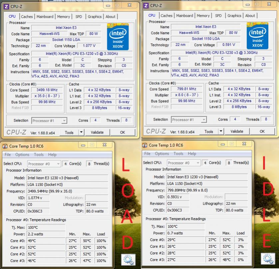Click Power reading 2.2 watts
Image resolution: width=279 pixels, height=269 pixels.
(46, 234)
